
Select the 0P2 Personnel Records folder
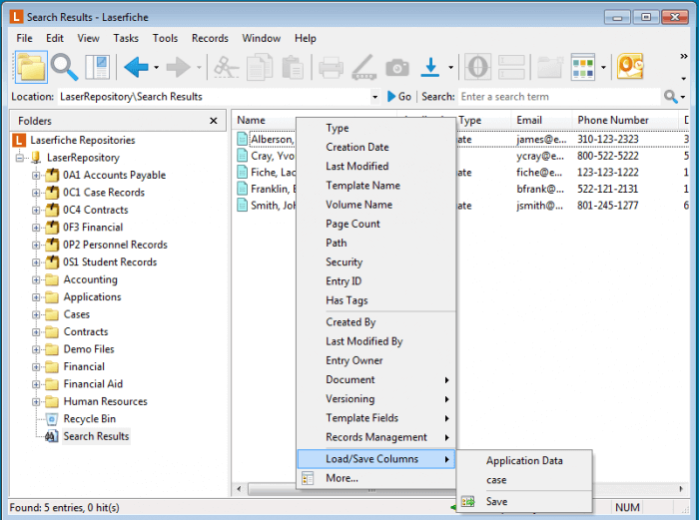pyautogui.click(x=115, y=245)
